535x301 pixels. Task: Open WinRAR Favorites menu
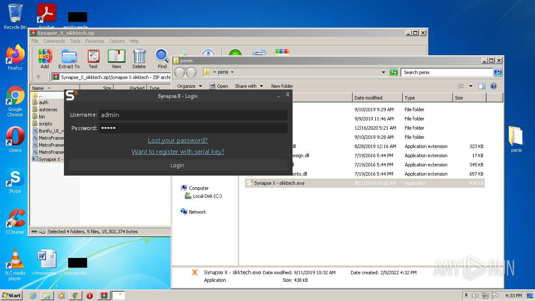(x=95, y=41)
